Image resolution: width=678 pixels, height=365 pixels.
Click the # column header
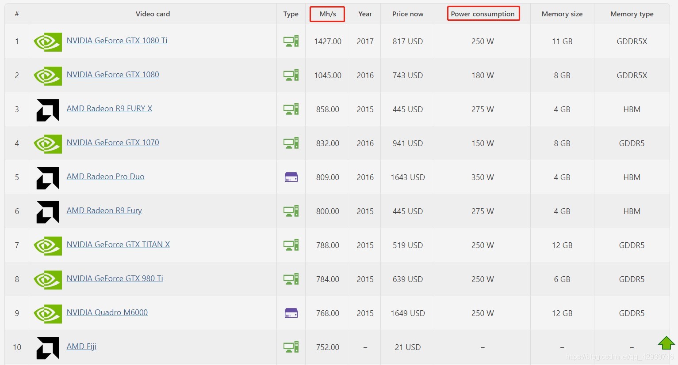(17, 14)
